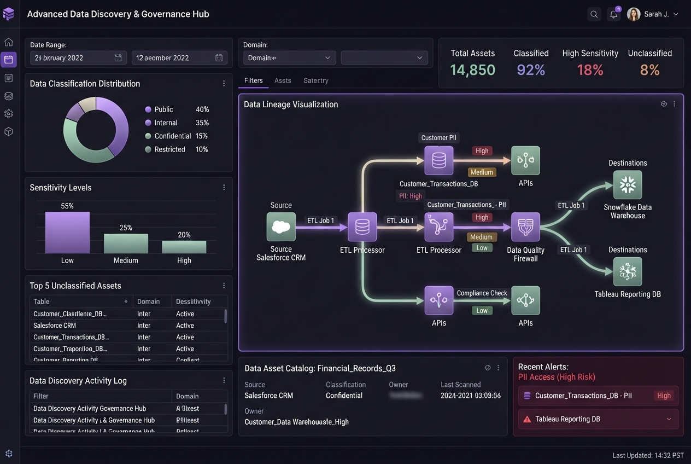Open Data Lineage Visualization kebab menu
The height and width of the screenshot is (464, 691).
point(675,104)
